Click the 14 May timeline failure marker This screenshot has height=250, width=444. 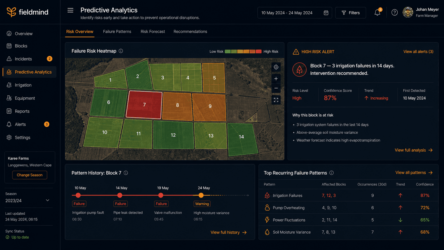(x=120, y=196)
